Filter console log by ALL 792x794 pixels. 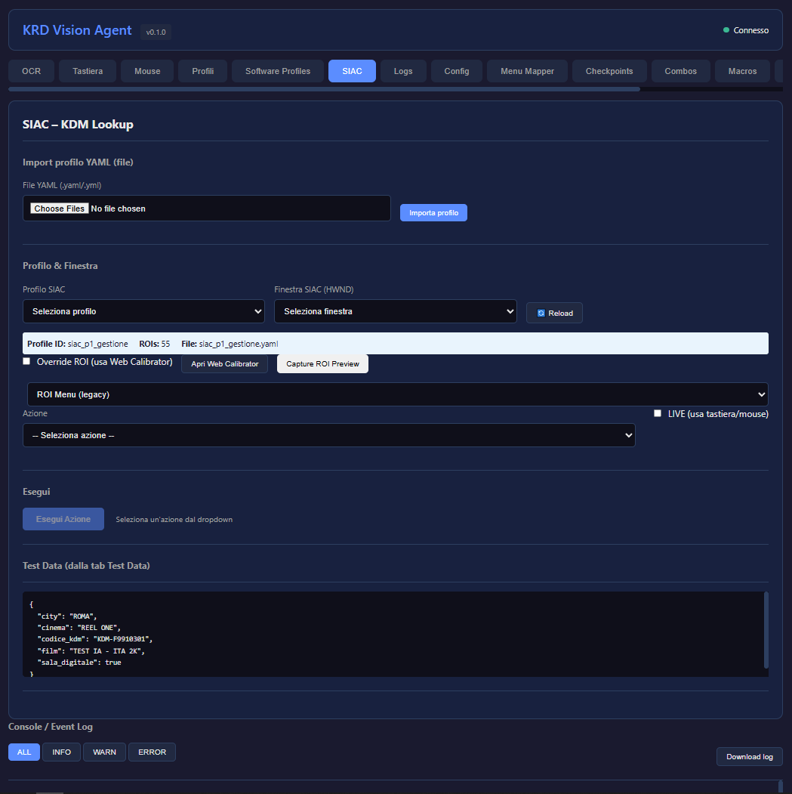point(24,752)
